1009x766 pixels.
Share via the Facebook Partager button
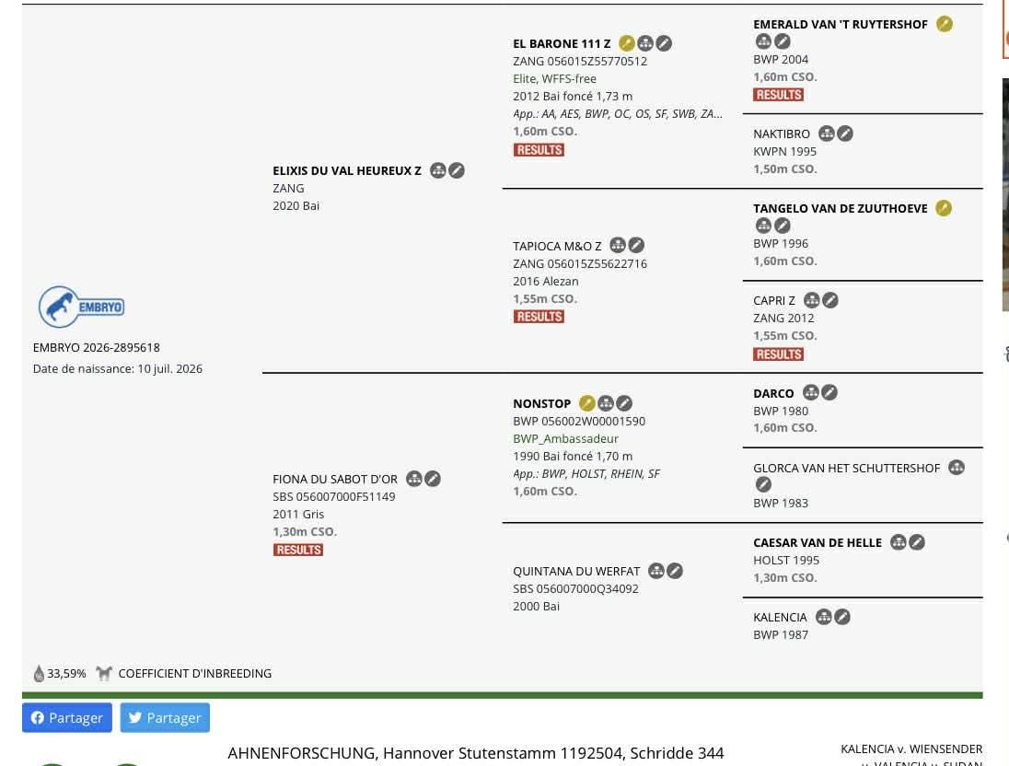pos(67,717)
